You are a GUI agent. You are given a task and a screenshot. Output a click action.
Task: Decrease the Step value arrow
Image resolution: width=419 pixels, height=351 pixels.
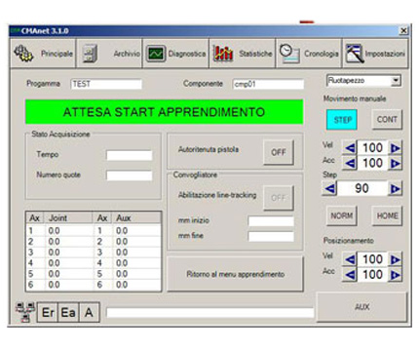(x=330, y=188)
